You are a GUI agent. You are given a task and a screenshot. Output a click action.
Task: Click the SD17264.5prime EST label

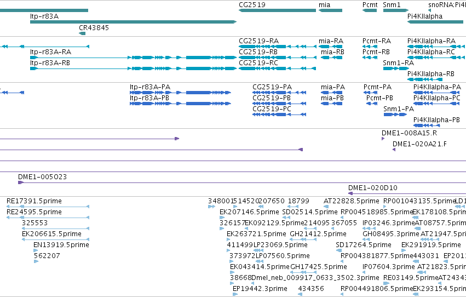coord(364,245)
